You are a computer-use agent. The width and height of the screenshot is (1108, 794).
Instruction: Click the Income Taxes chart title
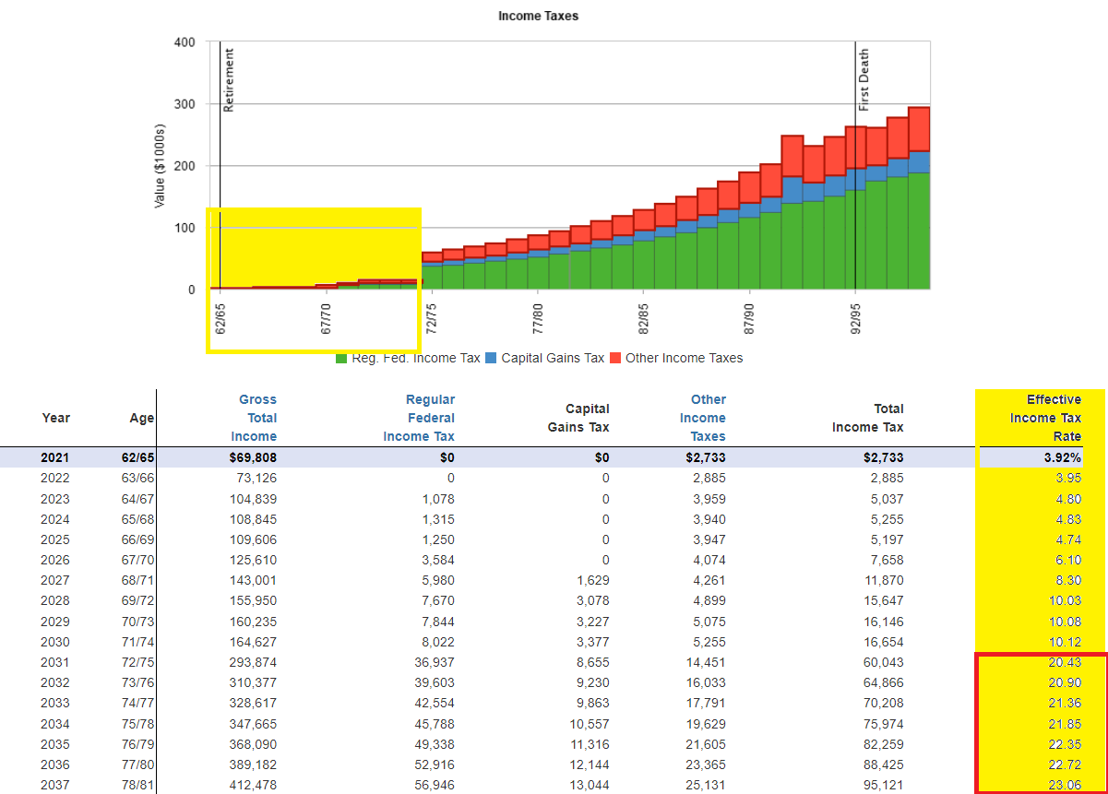click(x=538, y=16)
